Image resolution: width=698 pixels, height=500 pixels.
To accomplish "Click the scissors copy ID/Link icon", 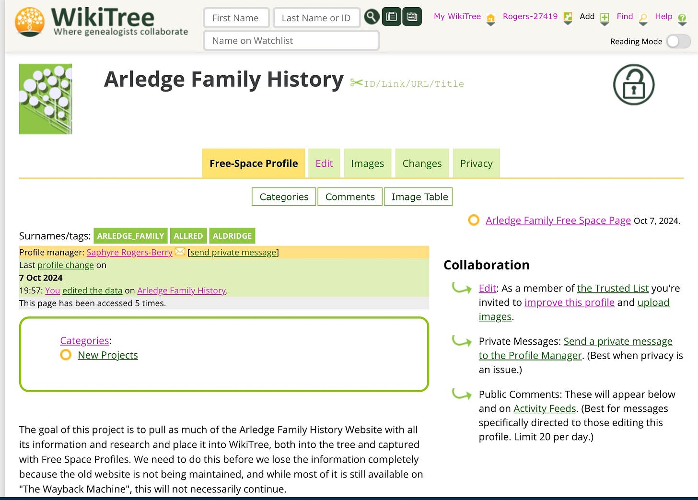I will (356, 83).
